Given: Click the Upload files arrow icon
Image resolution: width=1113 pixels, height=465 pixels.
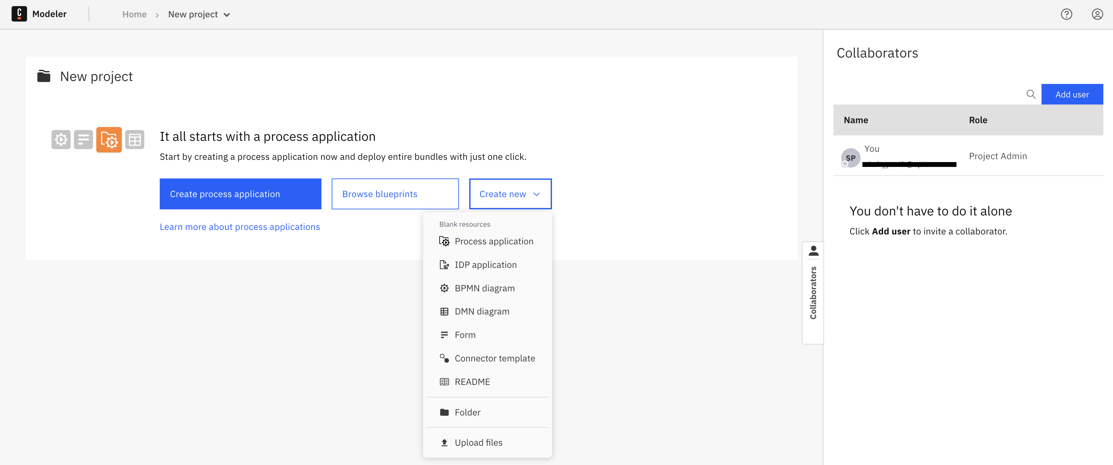Looking at the screenshot, I should coord(444,442).
